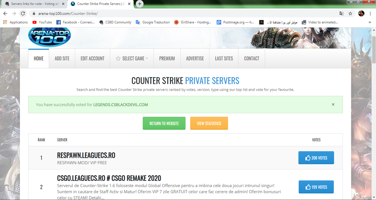
Task: Go back with the browser back arrow
Action: 5,13
